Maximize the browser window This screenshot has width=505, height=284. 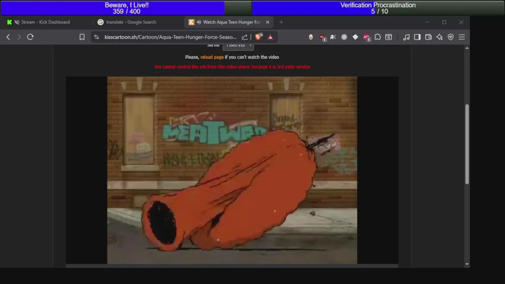tap(444, 22)
